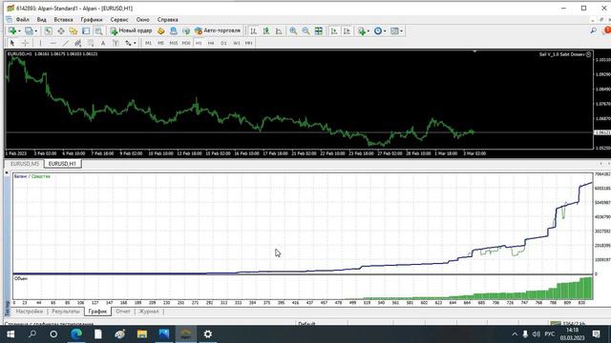Viewport: 611px width, 343px height.
Task: Open the Data Window icon
Action: 61,31
